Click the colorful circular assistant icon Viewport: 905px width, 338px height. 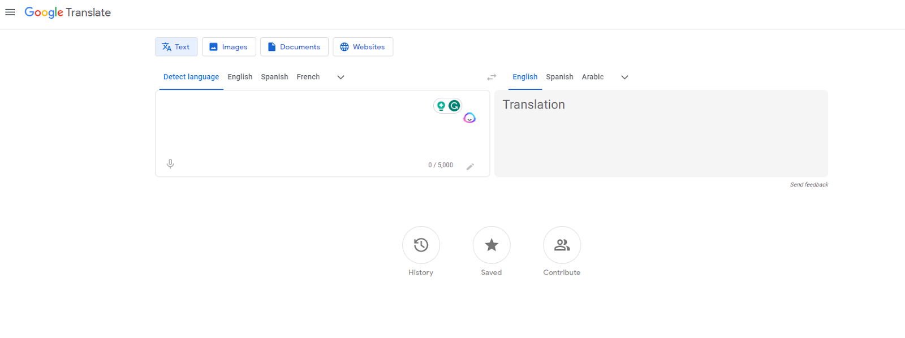tap(469, 118)
